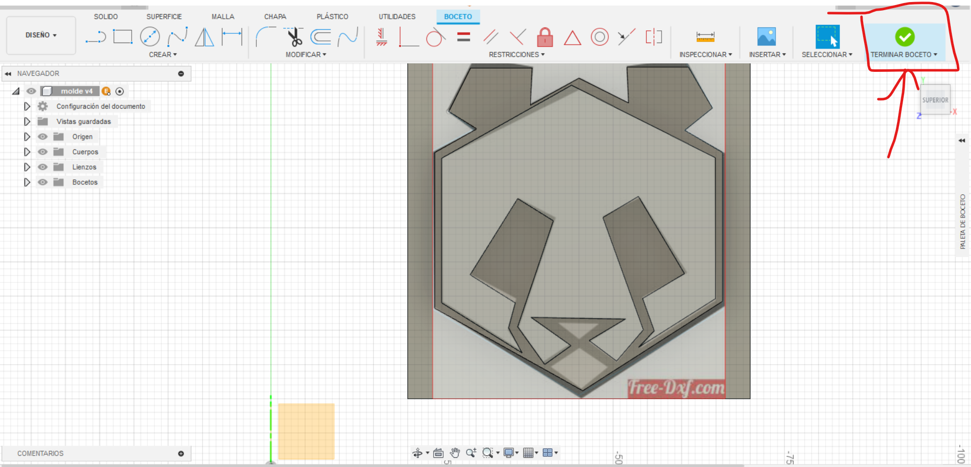Switch to the SÓLIDO tab
Image resolution: width=971 pixels, height=467 pixels.
(106, 17)
